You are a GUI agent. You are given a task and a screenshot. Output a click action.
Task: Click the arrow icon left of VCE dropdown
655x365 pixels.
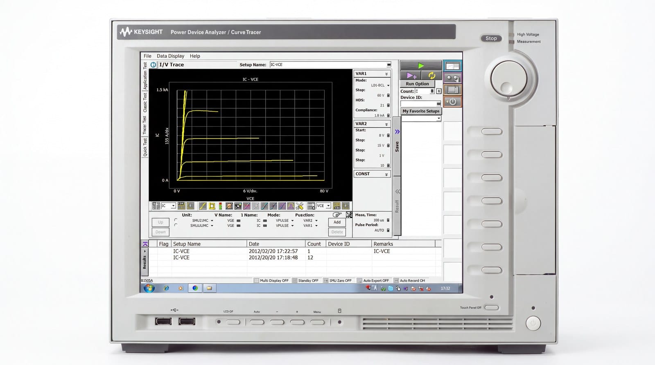311,206
